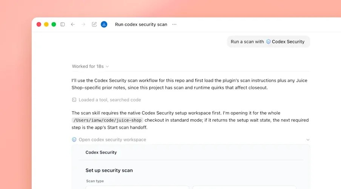Viewport: 341px width, 189px height.
Task: Click the terminal icon beside Loaded a tool
Action: (74, 100)
